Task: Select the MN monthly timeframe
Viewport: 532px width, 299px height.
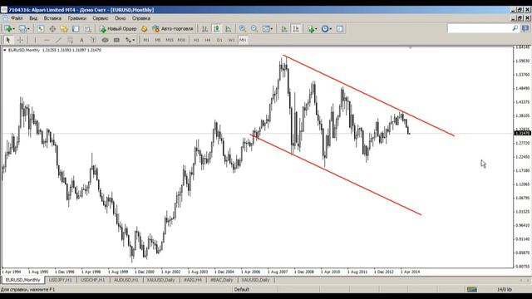Action: pyautogui.click(x=243, y=40)
